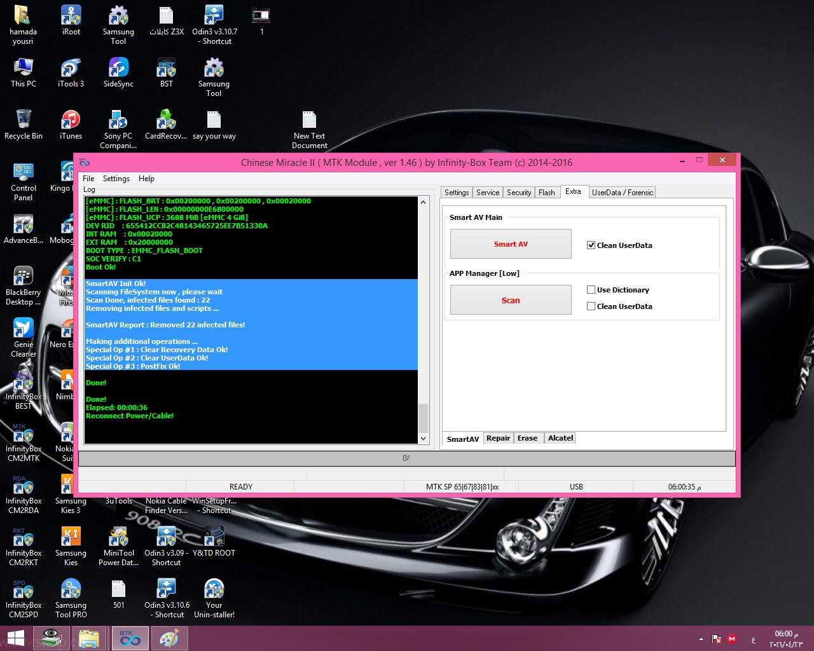Launch InfinityBox CM2RKT desktop icon
The height and width of the screenshot is (651, 814).
tap(23, 546)
